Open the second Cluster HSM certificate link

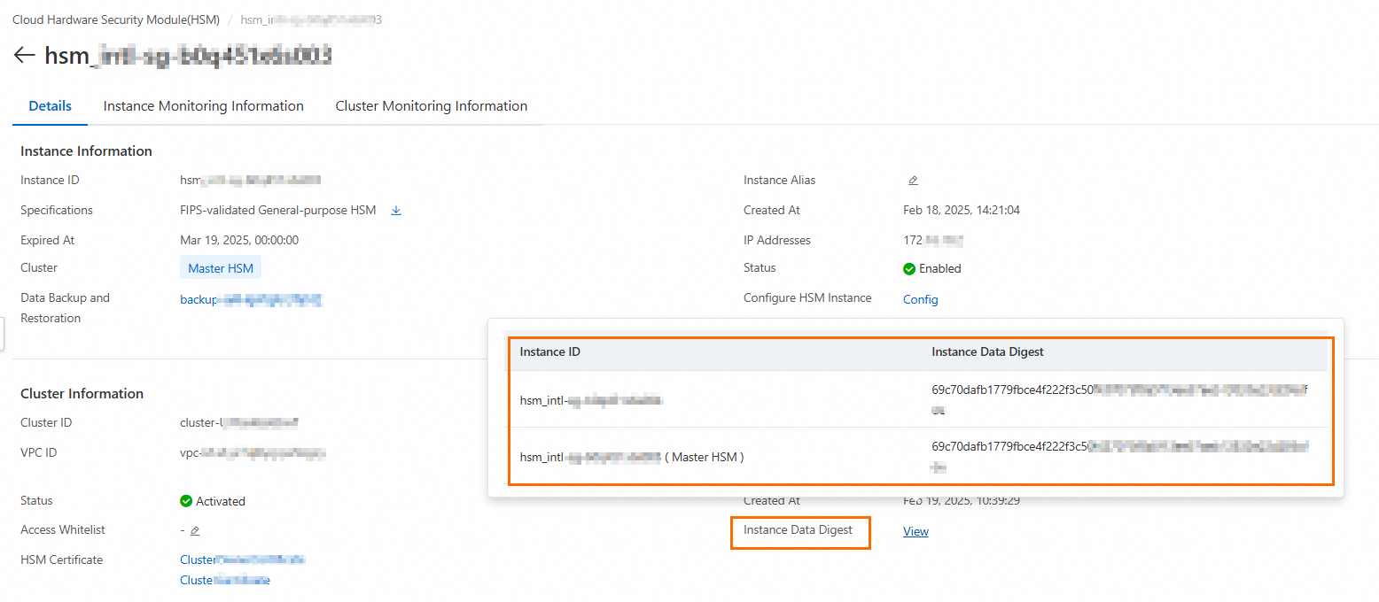click(224, 580)
